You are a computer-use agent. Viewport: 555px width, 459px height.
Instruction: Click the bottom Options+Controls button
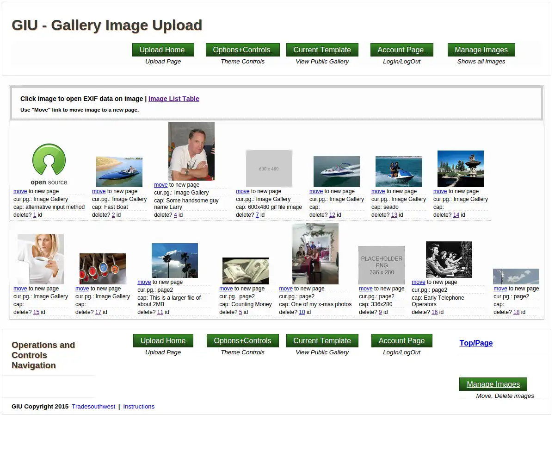[242, 341]
